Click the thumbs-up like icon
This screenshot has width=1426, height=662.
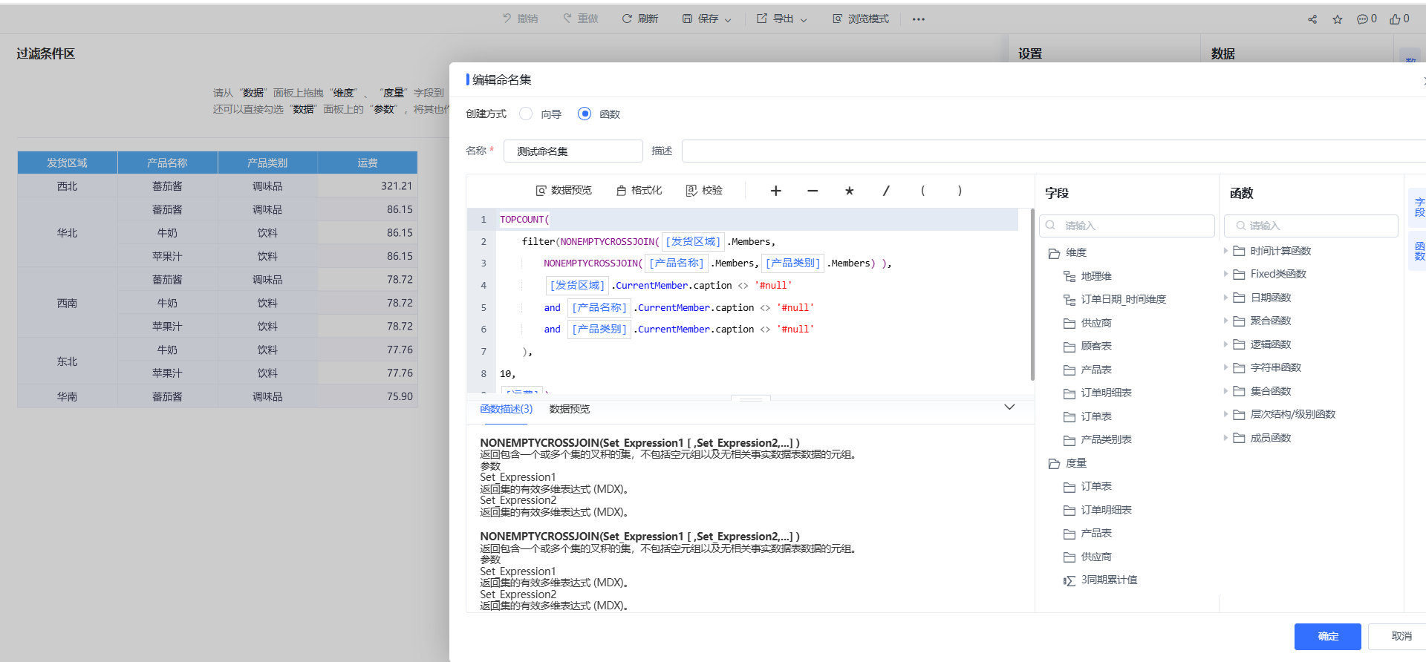pos(1396,19)
